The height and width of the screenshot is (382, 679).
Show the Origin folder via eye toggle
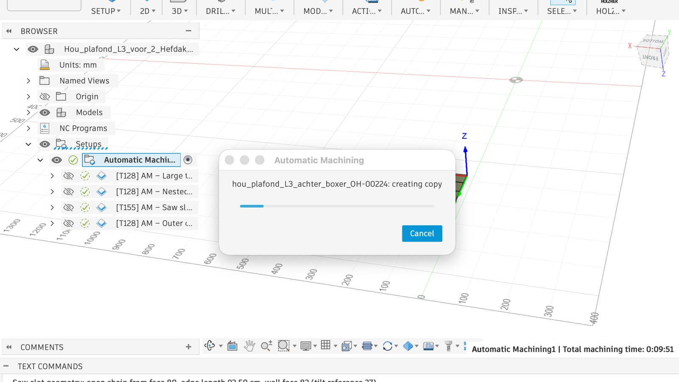[45, 97]
